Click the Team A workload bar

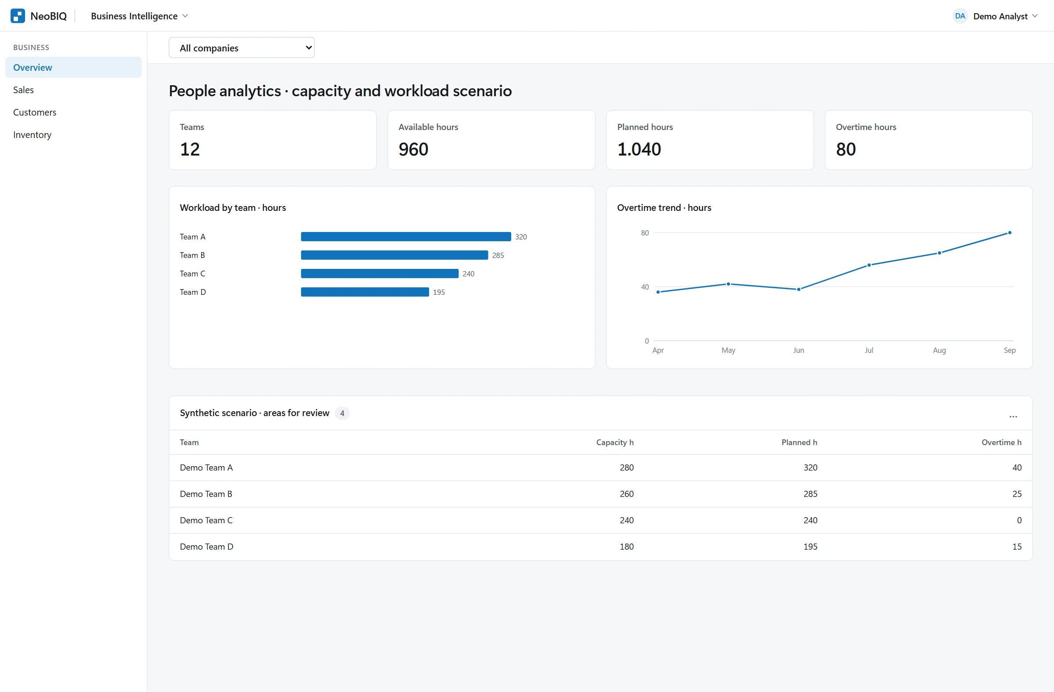coord(406,236)
